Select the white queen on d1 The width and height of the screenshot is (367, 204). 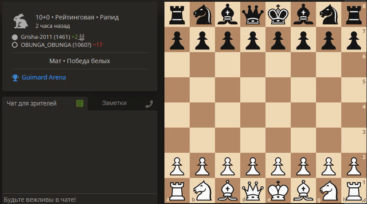point(253,190)
